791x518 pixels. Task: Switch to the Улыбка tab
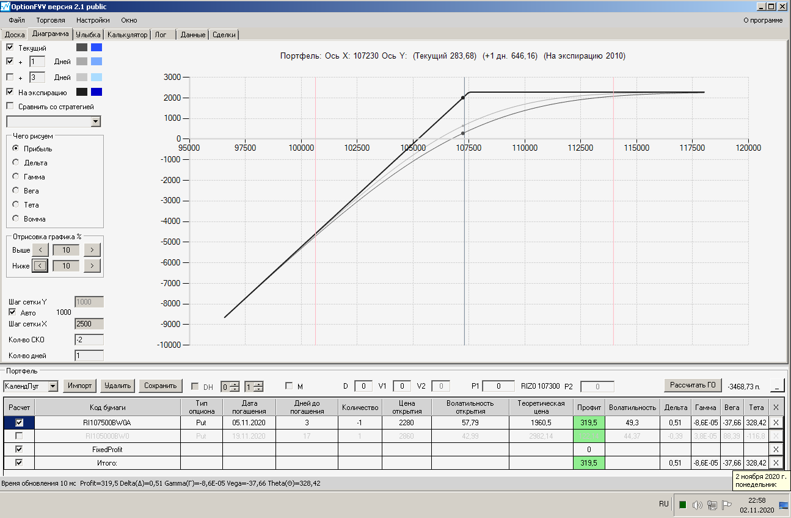88,35
